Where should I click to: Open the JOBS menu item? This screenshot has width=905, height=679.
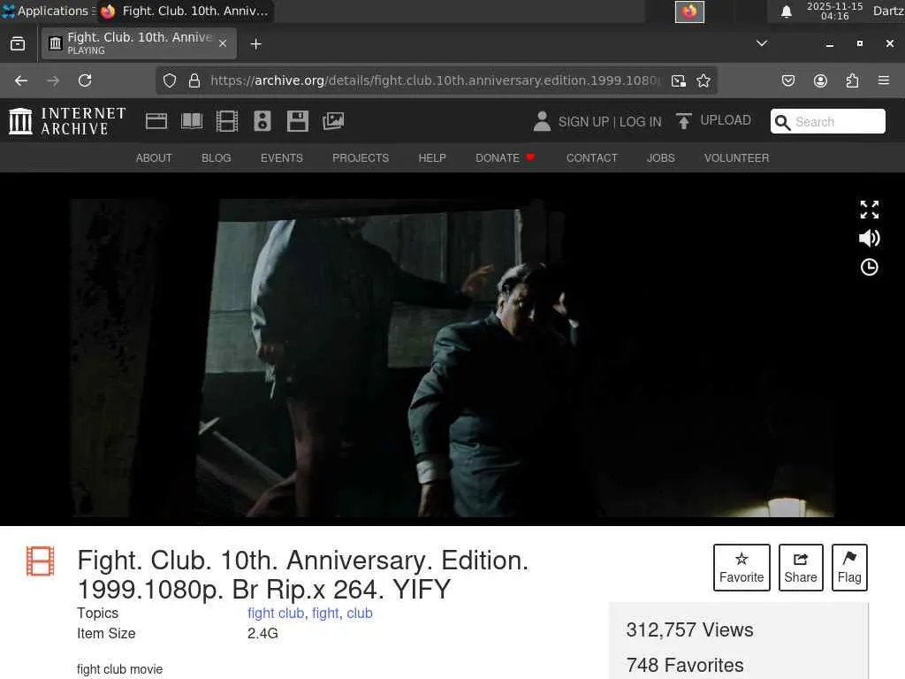[x=661, y=157]
